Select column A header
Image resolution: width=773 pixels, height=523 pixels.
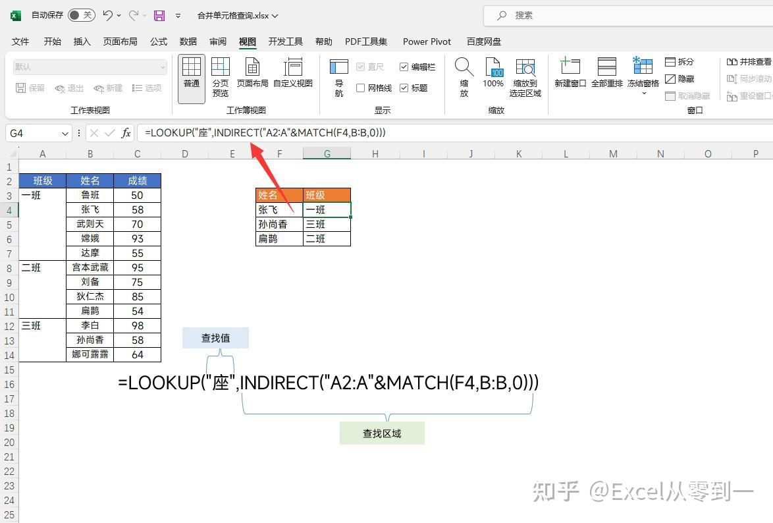(42, 154)
